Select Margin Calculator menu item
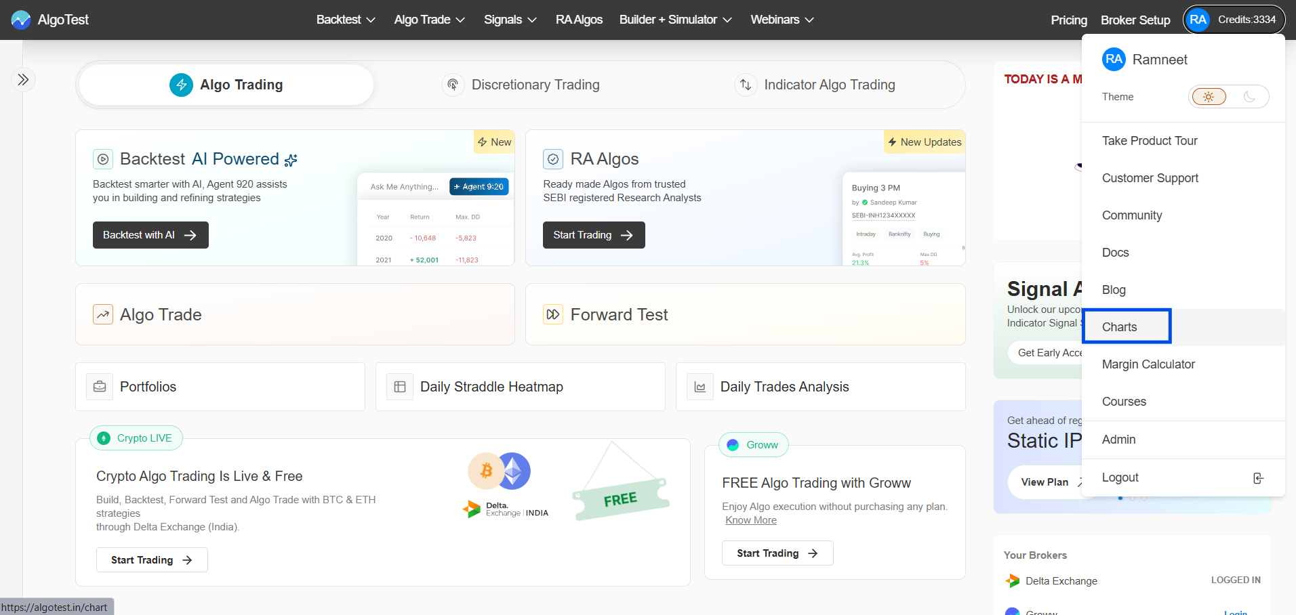Image resolution: width=1296 pixels, height=615 pixels. (1148, 364)
